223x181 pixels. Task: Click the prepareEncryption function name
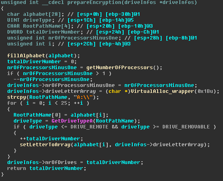pos(94,2)
